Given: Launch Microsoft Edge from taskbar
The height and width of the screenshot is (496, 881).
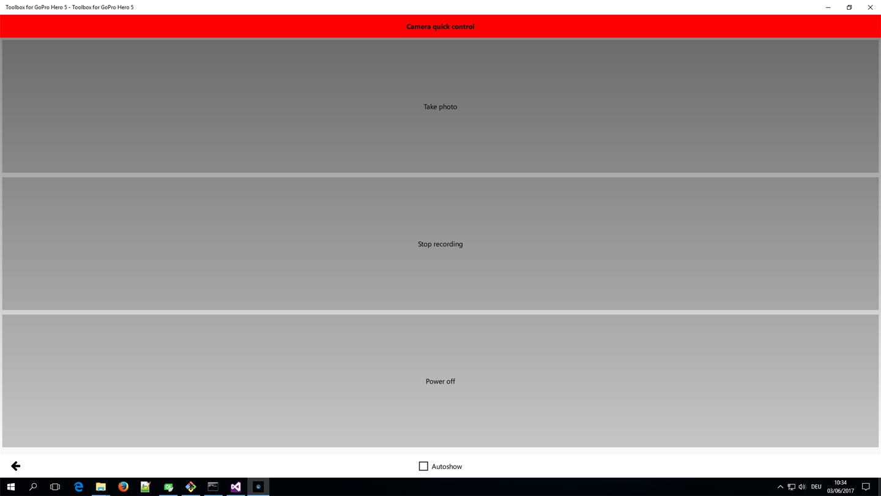Looking at the screenshot, I should click(78, 487).
